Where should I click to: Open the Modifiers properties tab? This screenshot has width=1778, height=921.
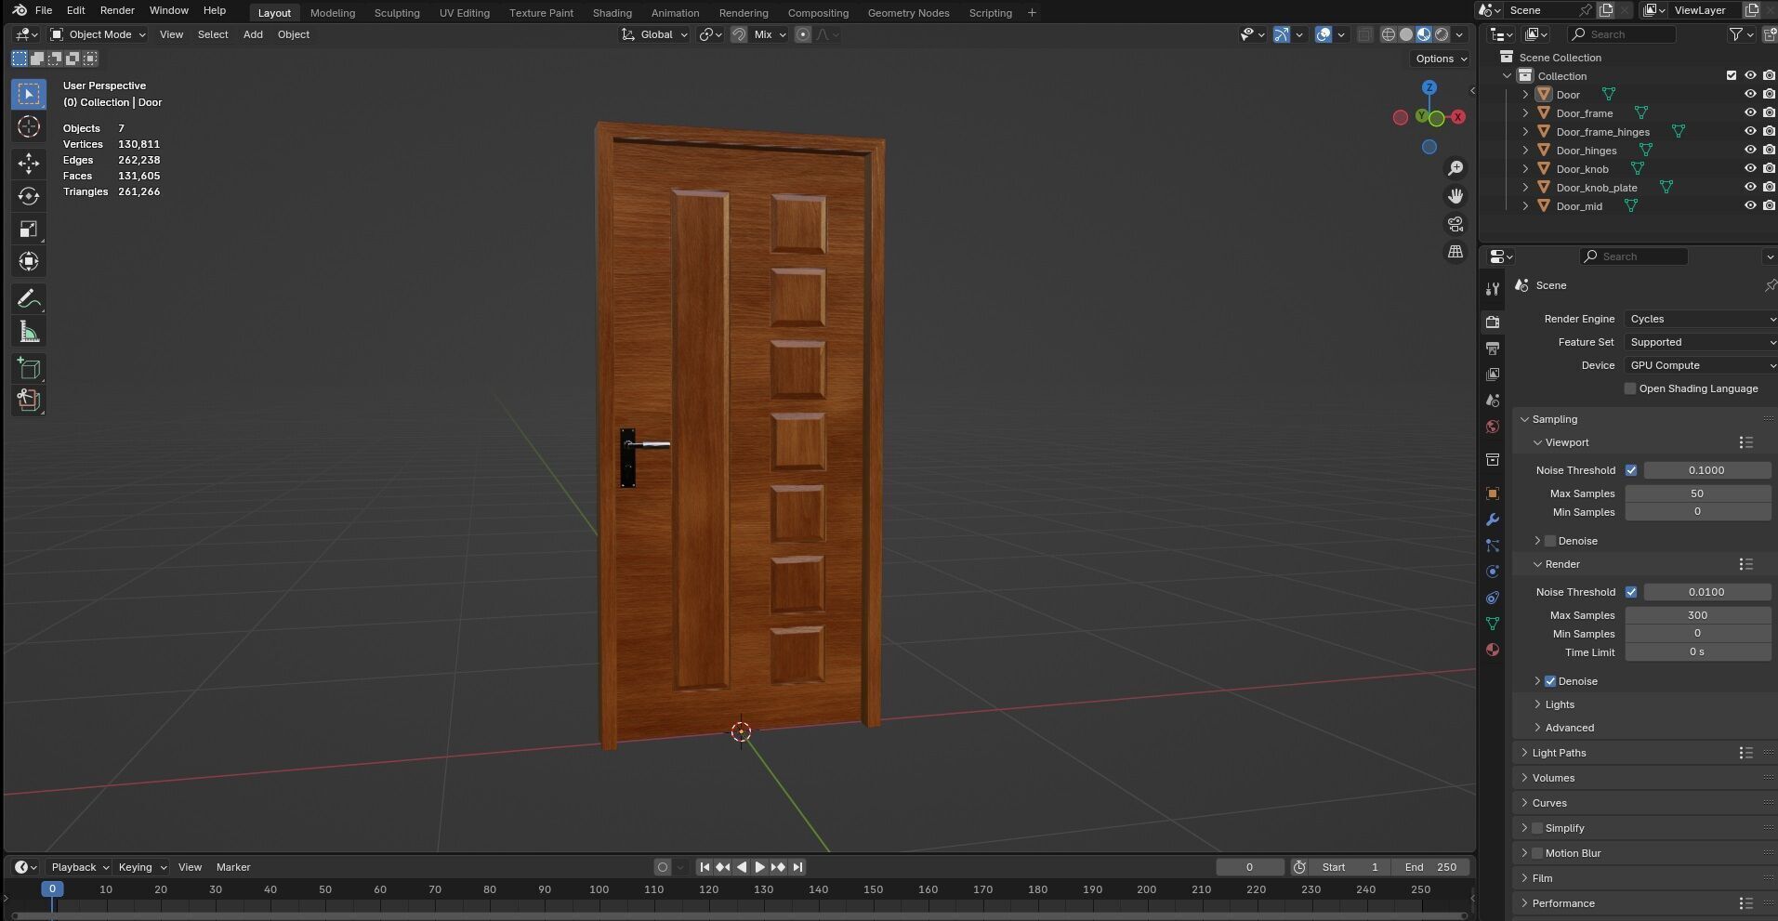tap(1493, 520)
